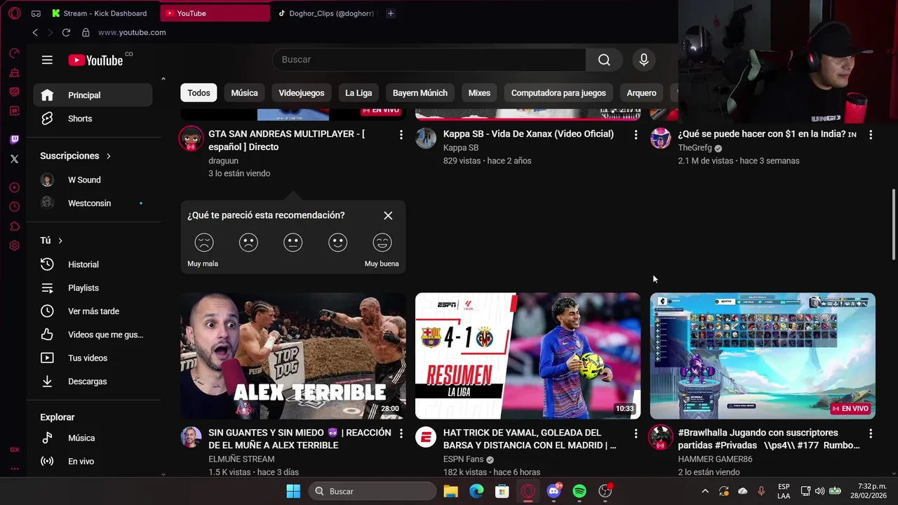Open Ver más tarde list
The image size is (898, 505).
pos(93,311)
